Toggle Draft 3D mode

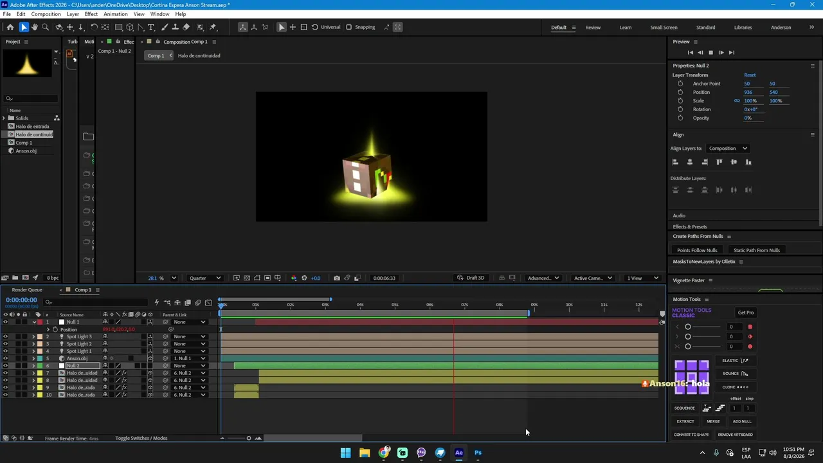click(471, 278)
